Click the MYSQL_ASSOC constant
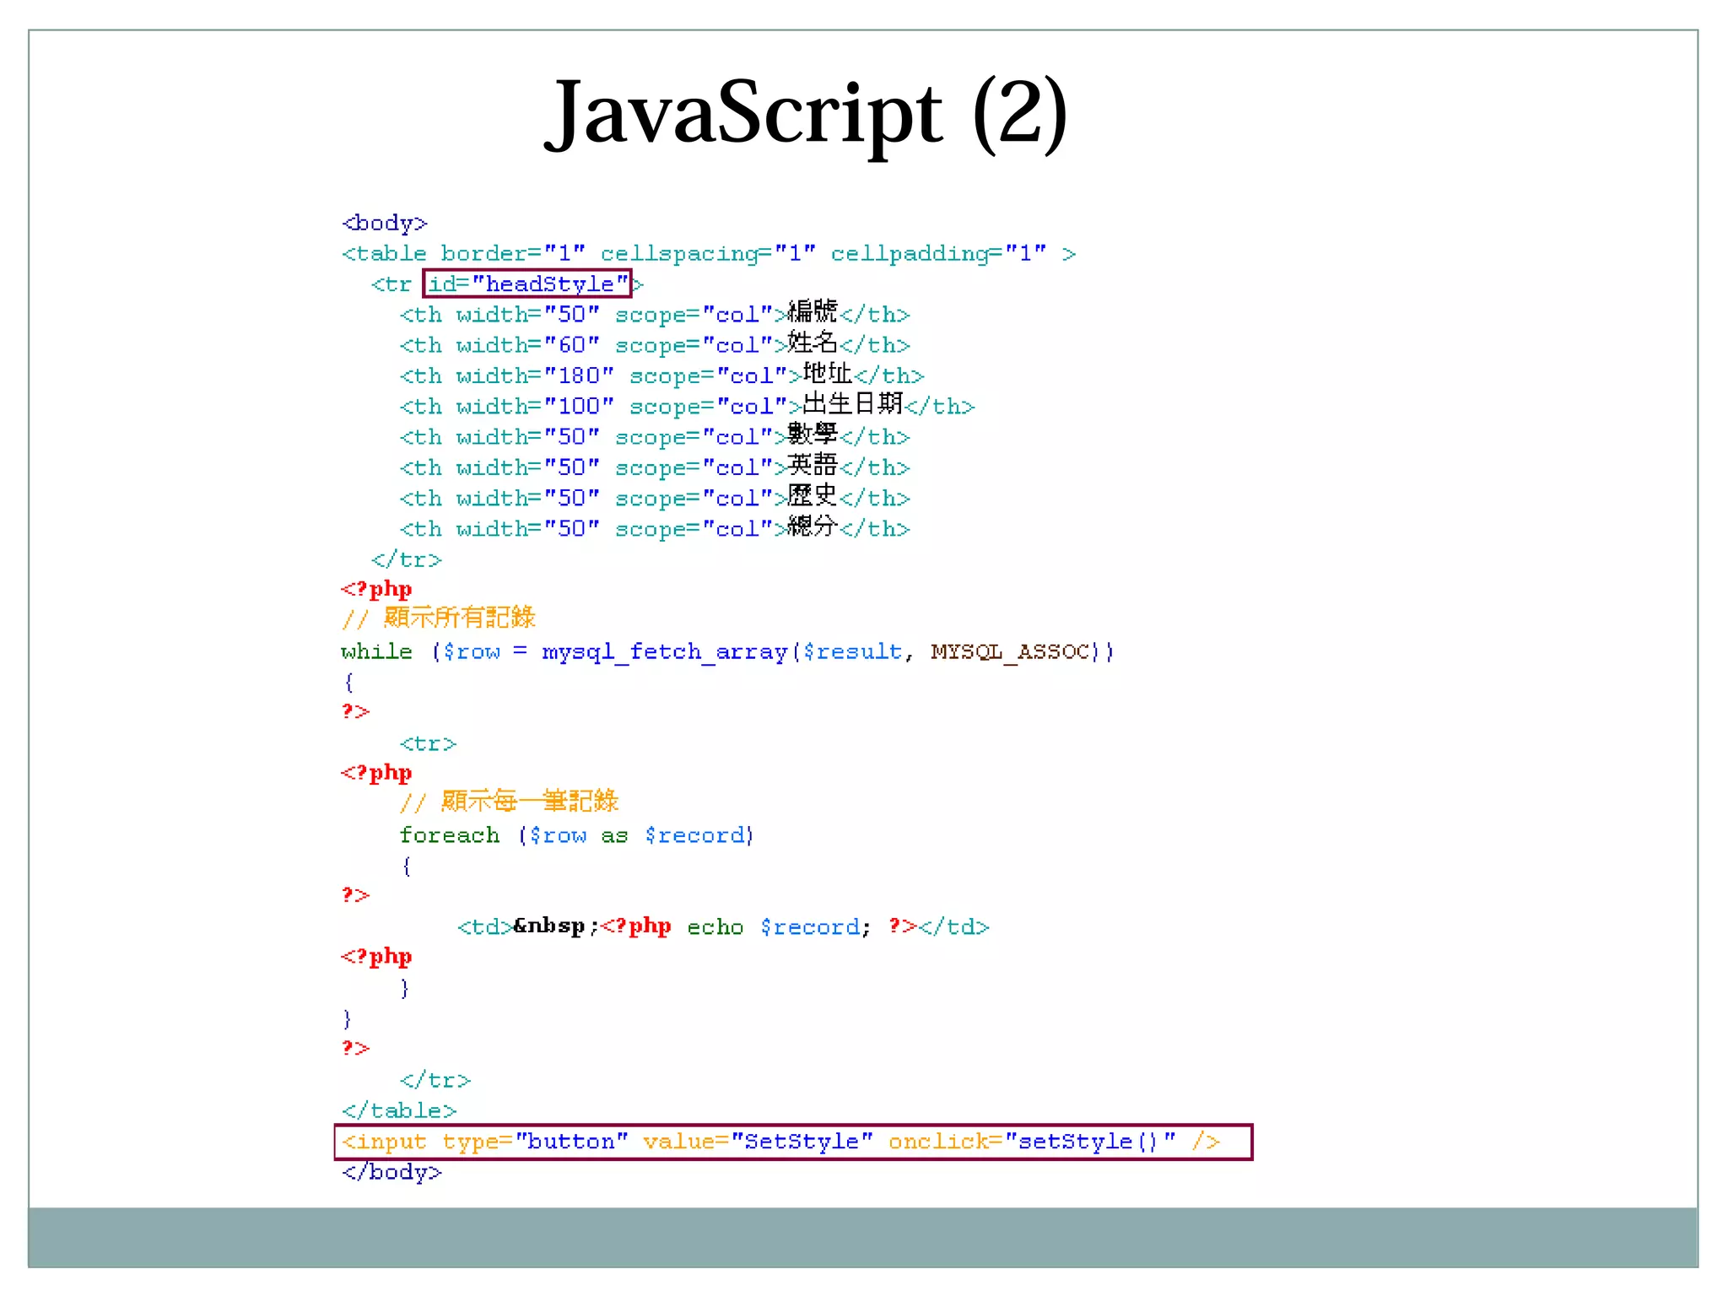Image resolution: width=1728 pixels, height=1296 pixels. tap(1010, 652)
